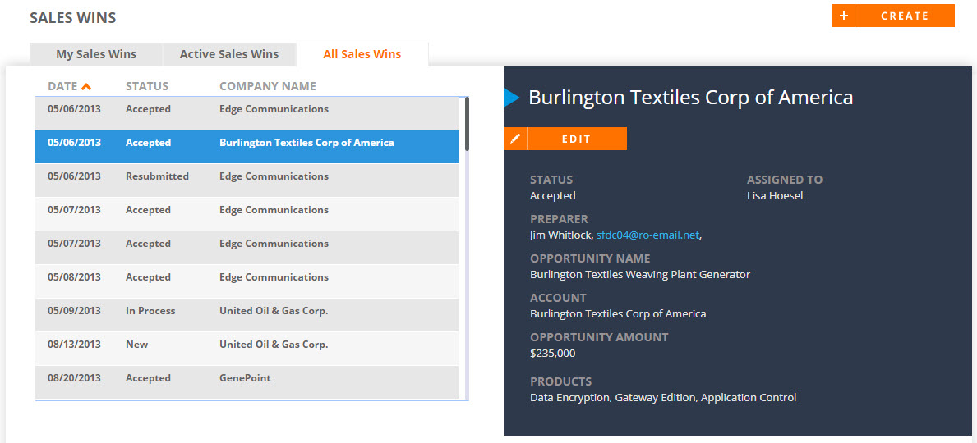This screenshot has height=443, width=977.
Task: Select the All Sales Wins tab
Action: (362, 54)
